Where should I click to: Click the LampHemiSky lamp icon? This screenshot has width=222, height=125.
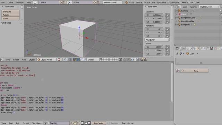(179, 21)
